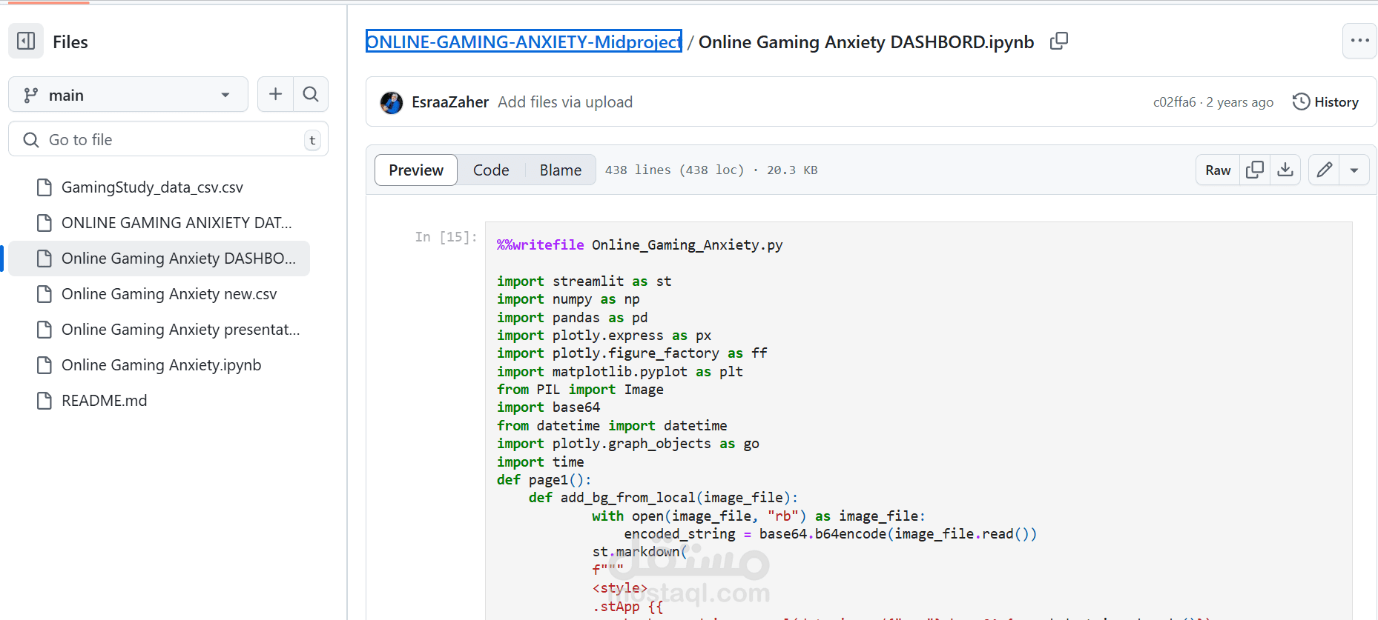Open Online Gaming Anxiety presentat... file
The width and height of the screenshot is (1378, 620).
[180, 330]
